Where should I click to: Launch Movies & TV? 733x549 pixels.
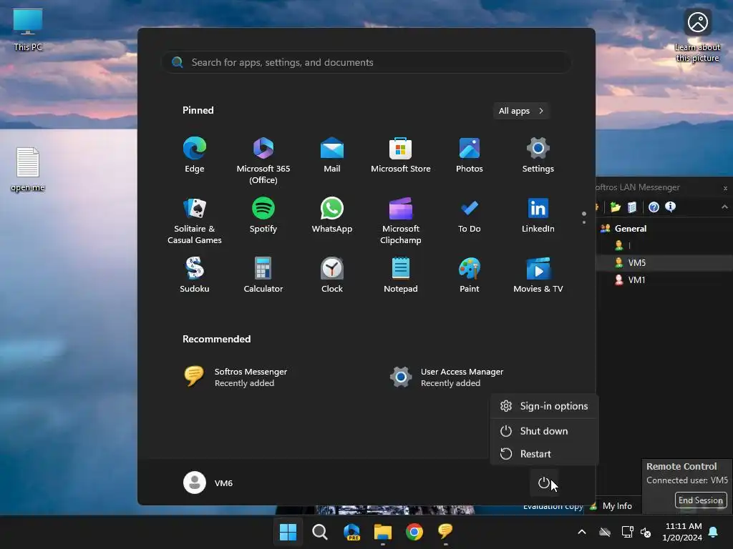[x=538, y=274]
